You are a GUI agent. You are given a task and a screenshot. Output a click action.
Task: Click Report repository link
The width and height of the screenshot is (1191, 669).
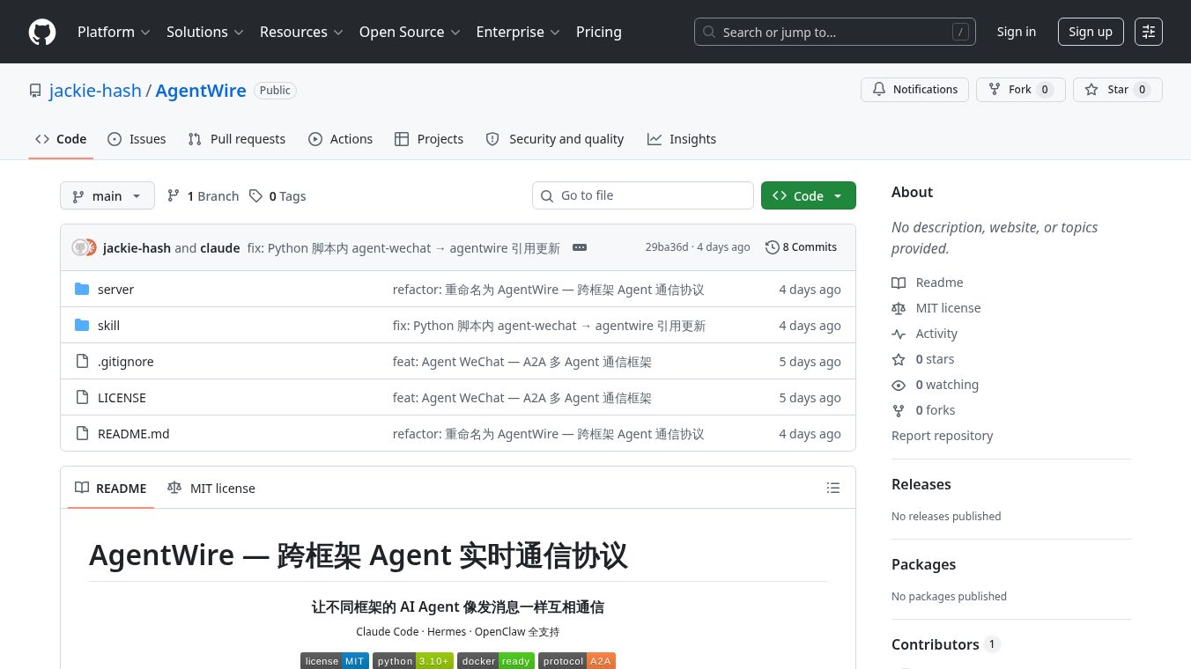click(x=942, y=436)
